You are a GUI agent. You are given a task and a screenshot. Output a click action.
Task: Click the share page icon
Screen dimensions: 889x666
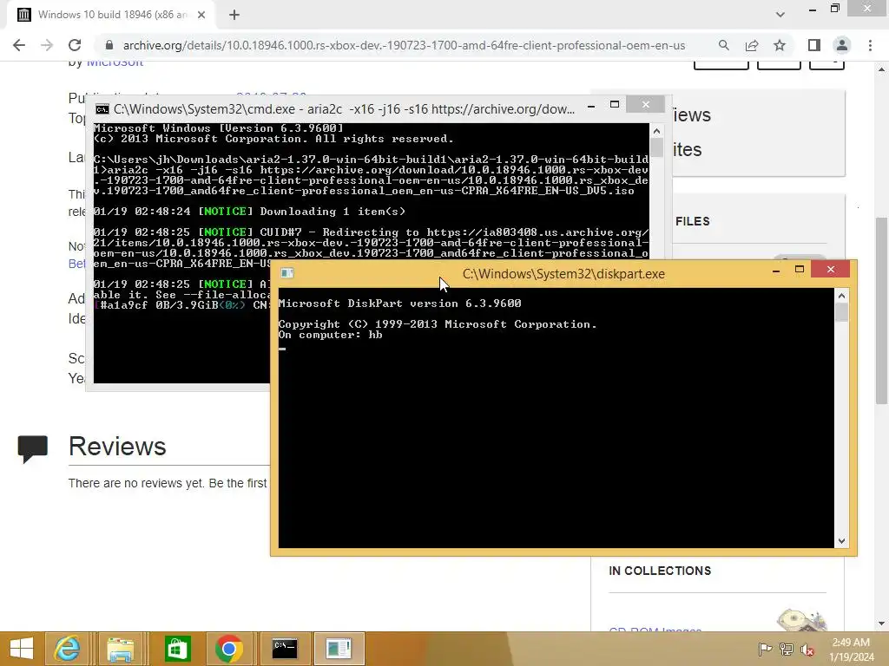pyautogui.click(x=752, y=45)
